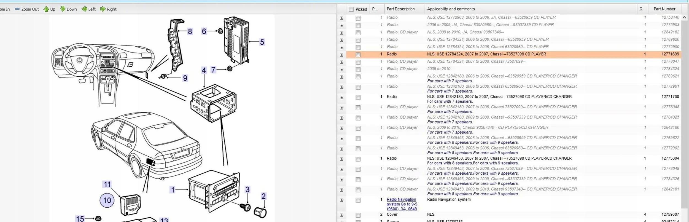Image resolution: width=689 pixels, height=222 pixels.
Task: Expand the row for part 12842181
Action: 342,190
